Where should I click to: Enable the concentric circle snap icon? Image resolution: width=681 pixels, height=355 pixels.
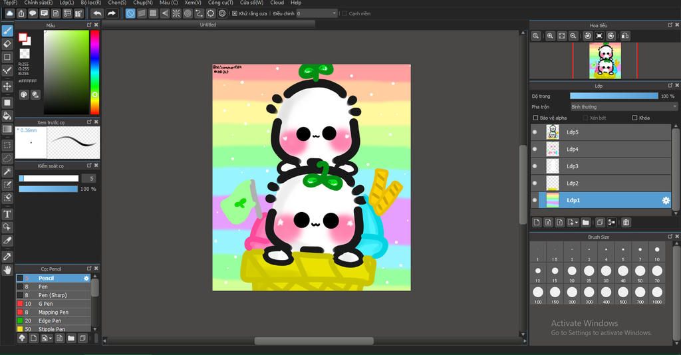pos(188,13)
